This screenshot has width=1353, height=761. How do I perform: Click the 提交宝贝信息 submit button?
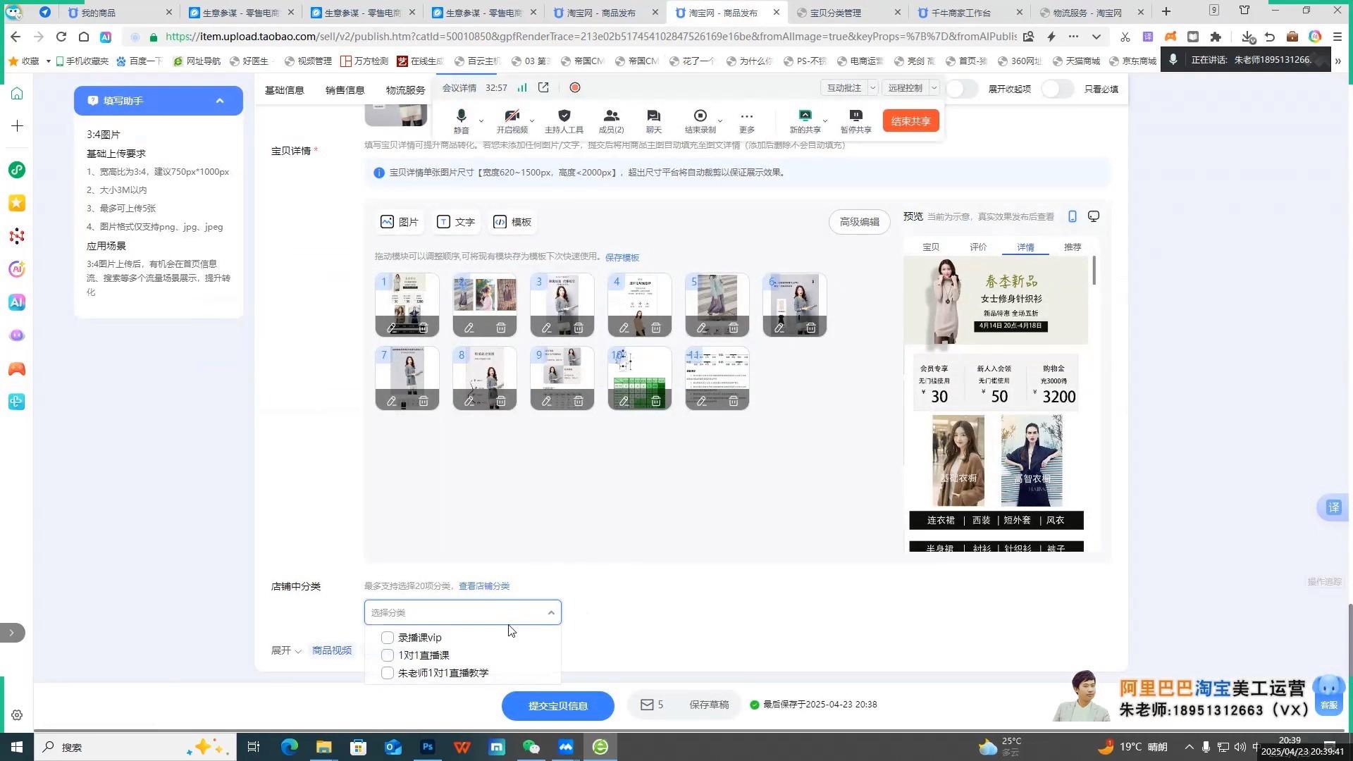click(x=557, y=705)
